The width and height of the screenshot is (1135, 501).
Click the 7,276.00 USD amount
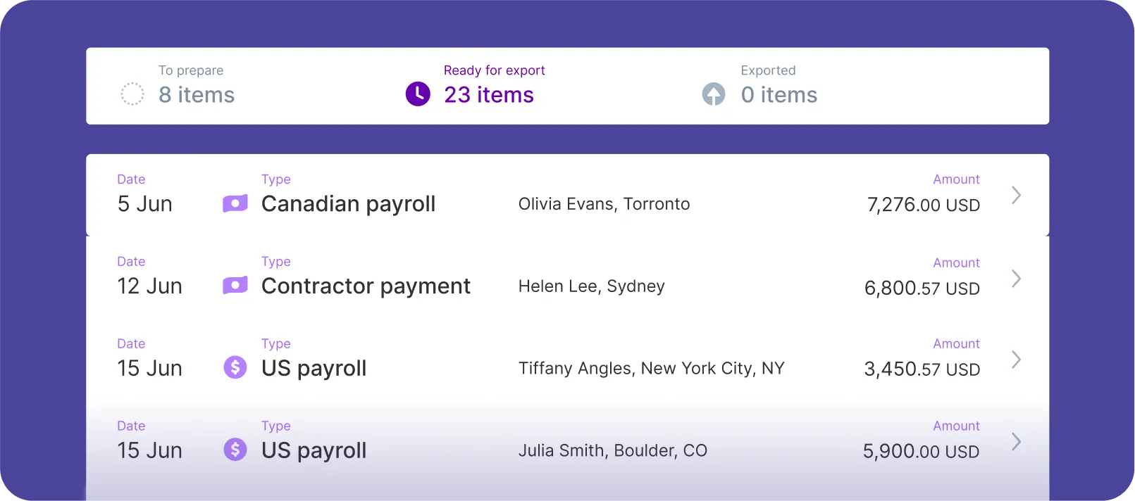(924, 205)
